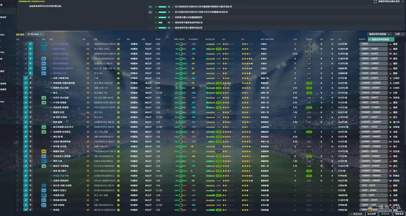Click the status badge beside 巴托尔·弗兰吉奇

click(43, 98)
